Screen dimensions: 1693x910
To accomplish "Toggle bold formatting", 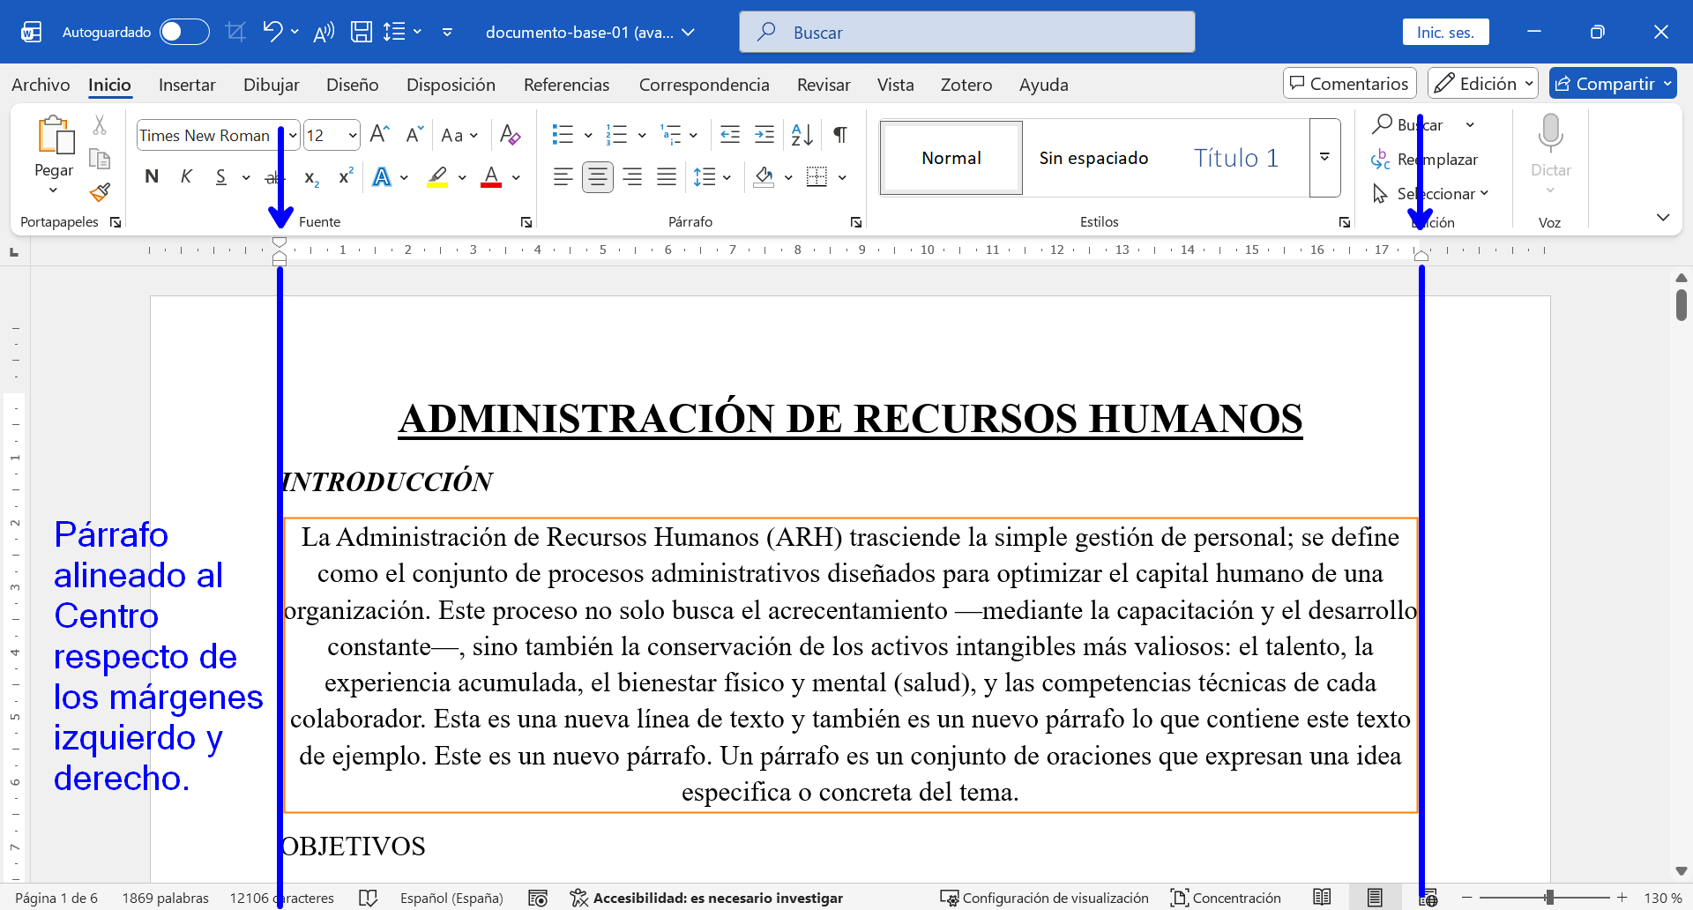I will (151, 176).
